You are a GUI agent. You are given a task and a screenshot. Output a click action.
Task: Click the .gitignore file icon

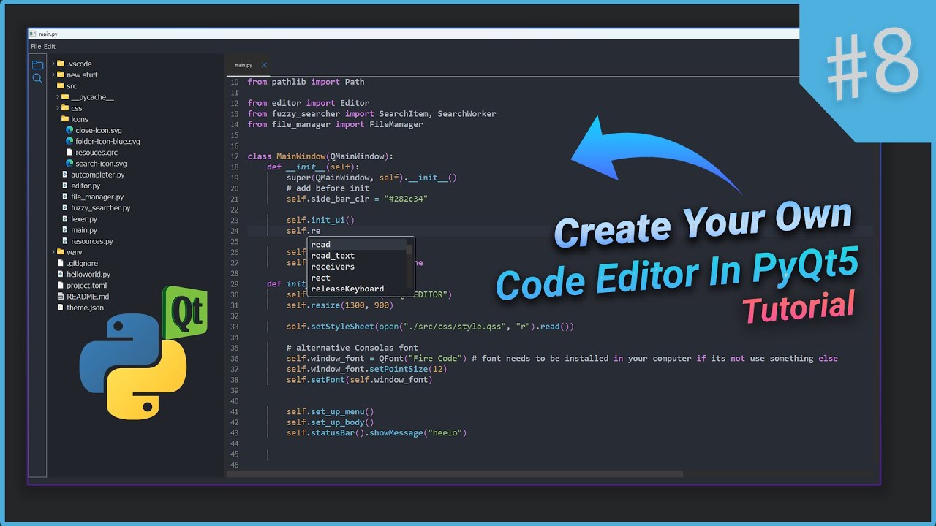(x=61, y=263)
